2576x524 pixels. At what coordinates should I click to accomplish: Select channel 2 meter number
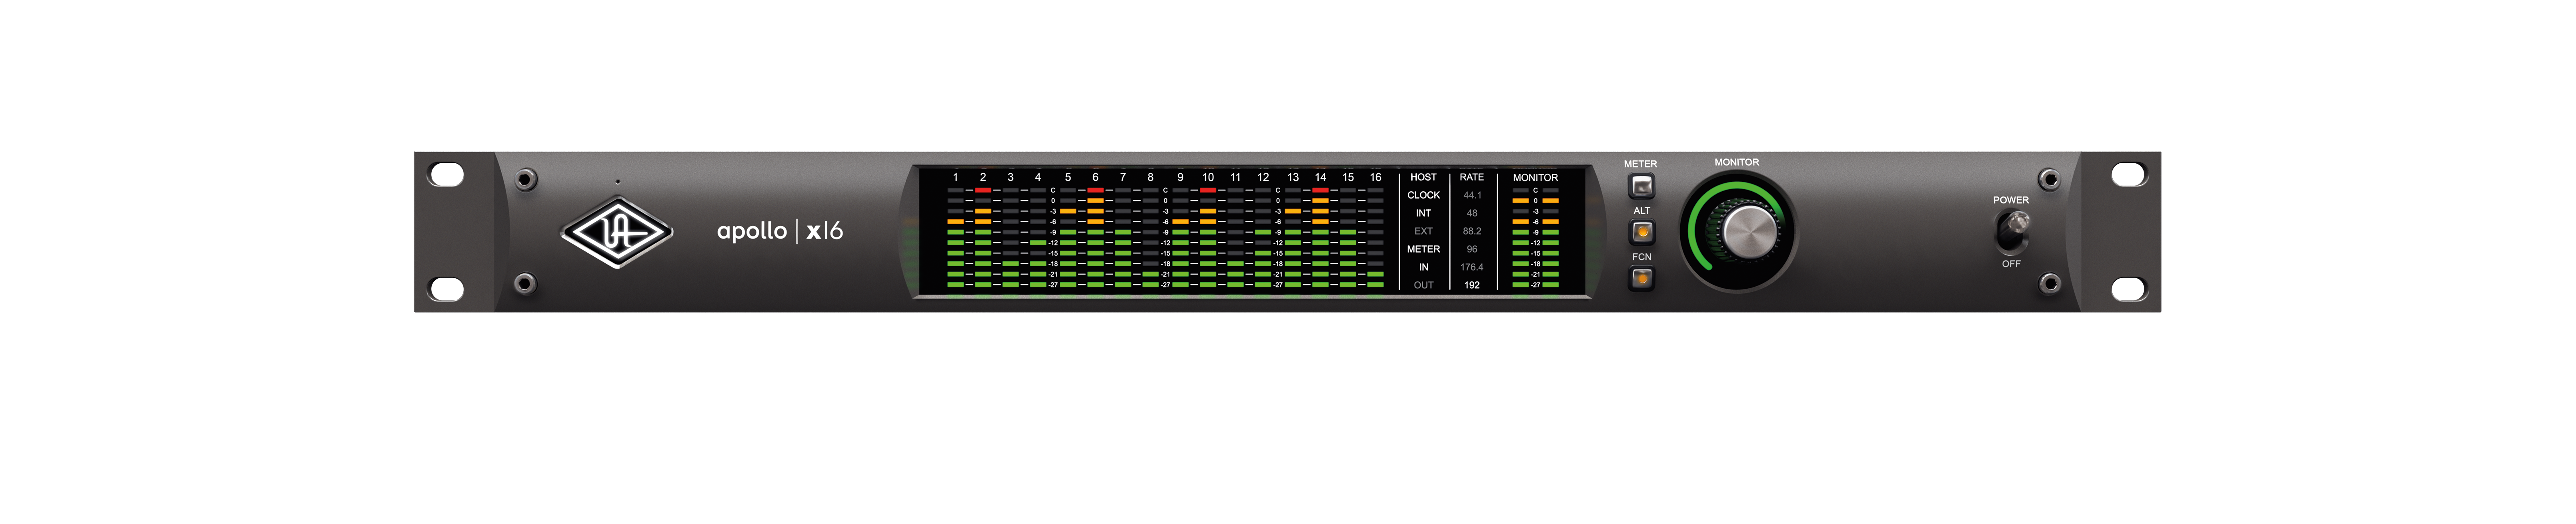point(983,177)
